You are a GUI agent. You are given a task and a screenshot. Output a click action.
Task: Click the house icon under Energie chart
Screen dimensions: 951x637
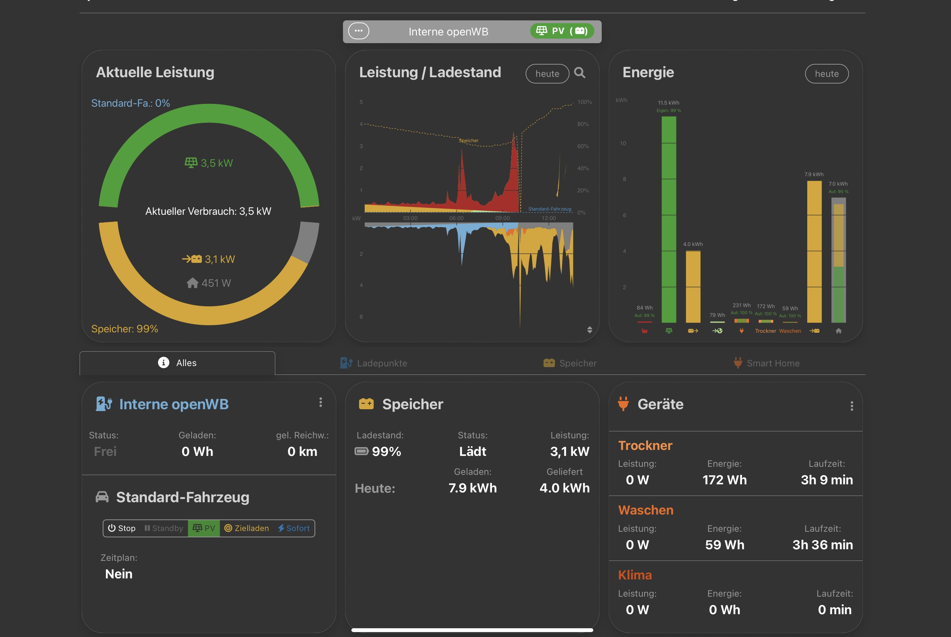pyautogui.click(x=838, y=331)
